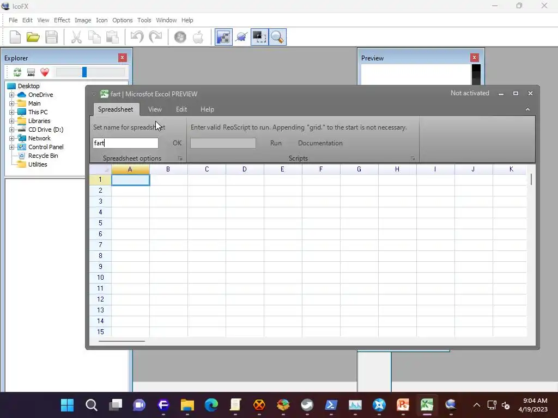558x418 pixels.
Task: Select the Utilities folder in the tree
Action: pyautogui.click(x=38, y=164)
